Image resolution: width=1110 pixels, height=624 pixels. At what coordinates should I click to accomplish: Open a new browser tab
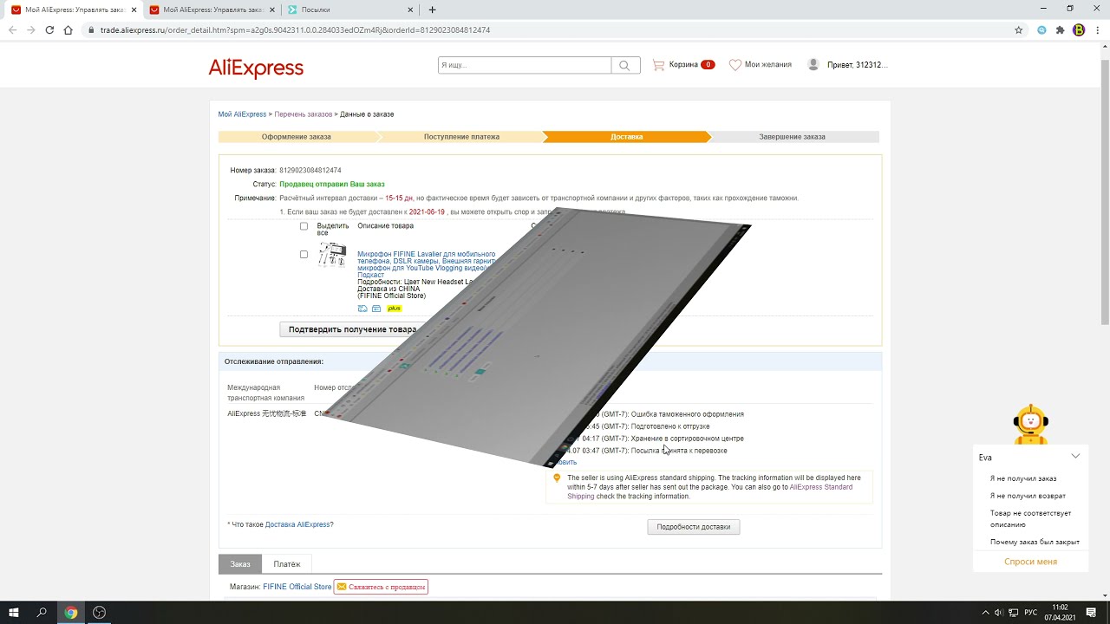[432, 10]
